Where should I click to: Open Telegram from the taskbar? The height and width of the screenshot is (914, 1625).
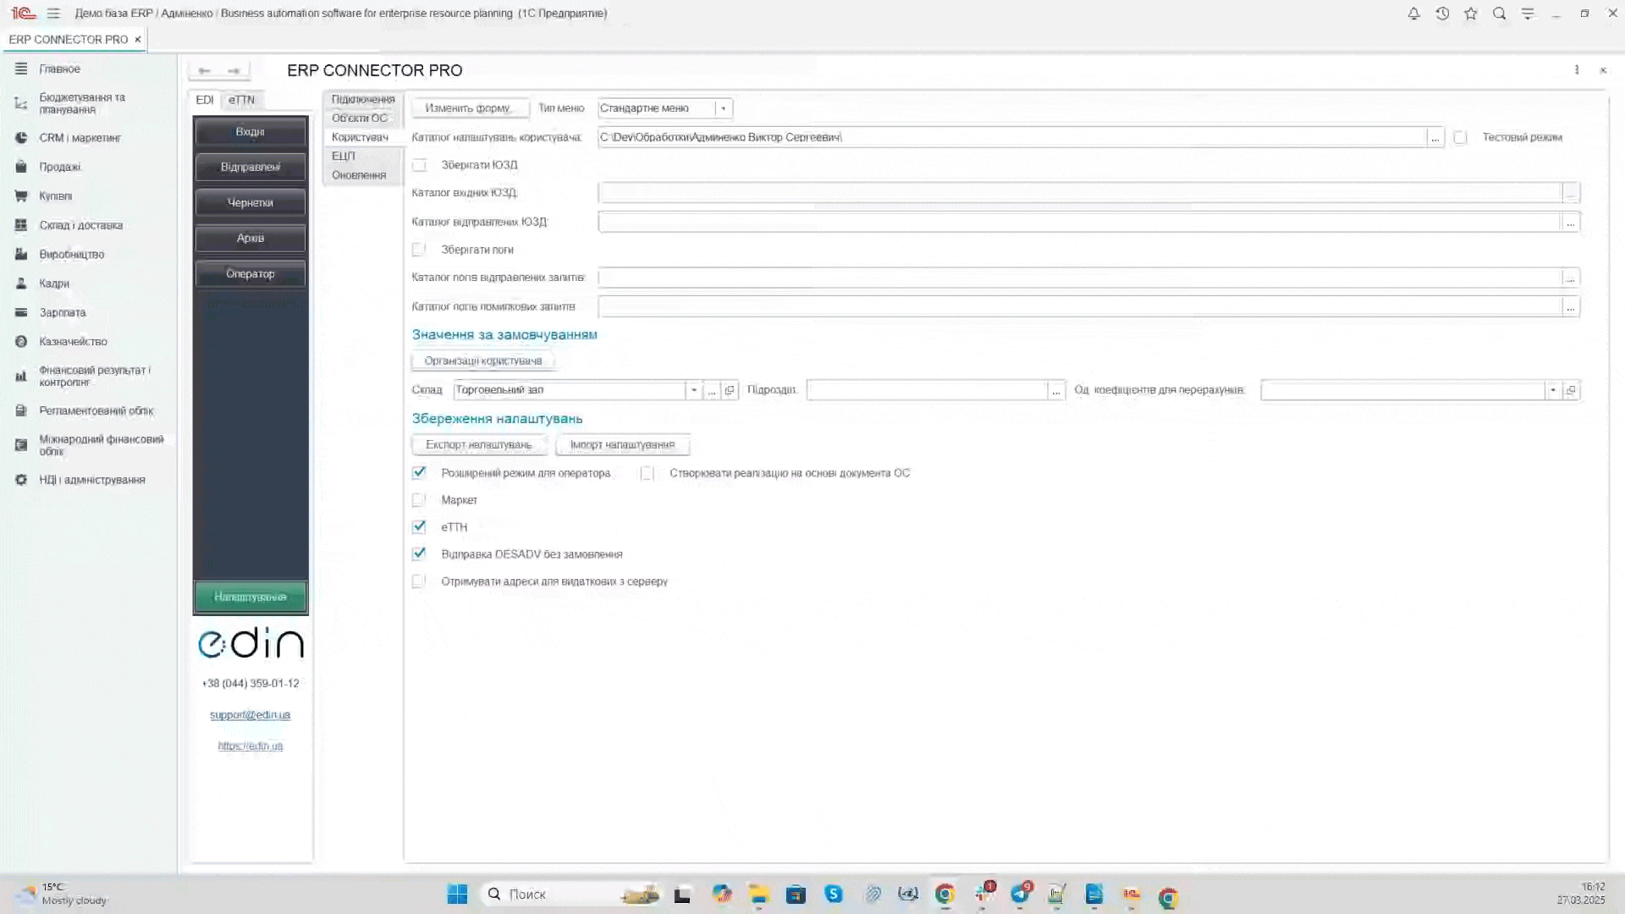pos(1022,894)
